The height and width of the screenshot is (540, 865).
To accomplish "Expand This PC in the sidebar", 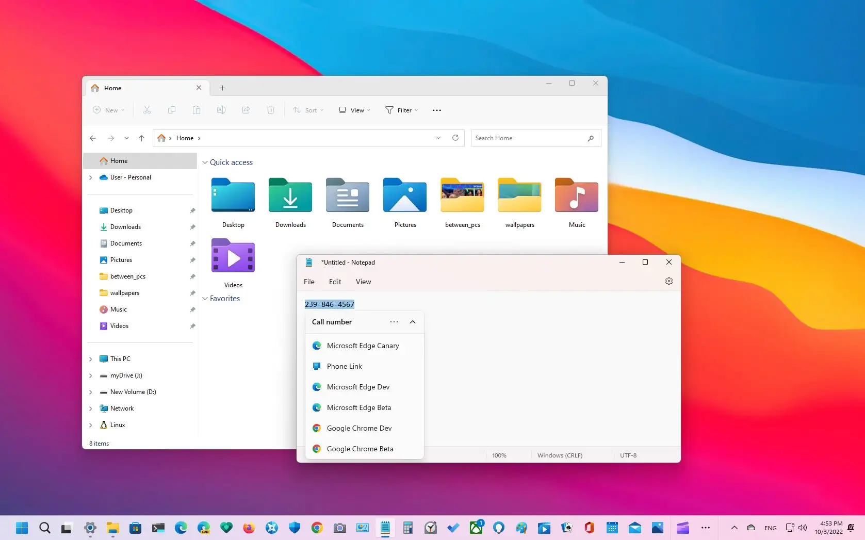I will [x=91, y=358].
